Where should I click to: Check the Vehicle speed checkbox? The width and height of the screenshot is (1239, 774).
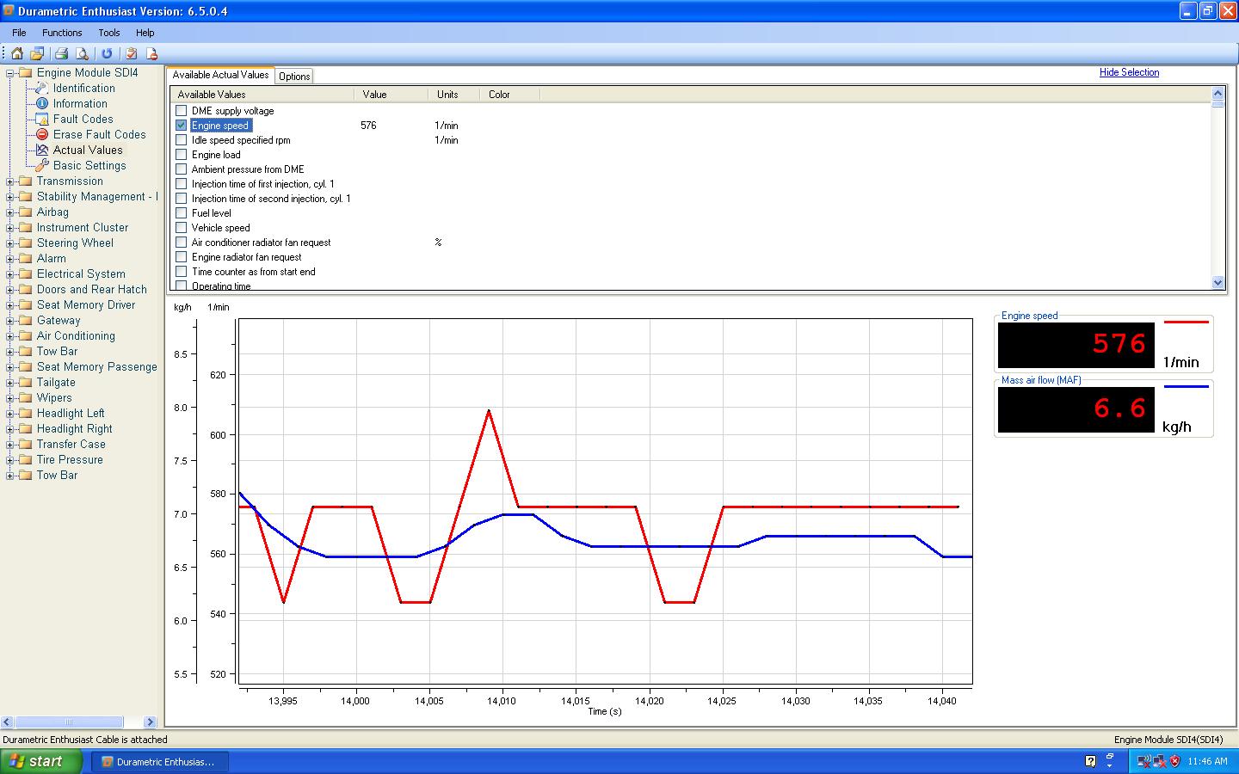181,228
